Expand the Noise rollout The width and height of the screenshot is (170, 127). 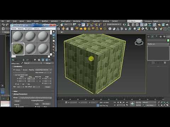point(16,91)
